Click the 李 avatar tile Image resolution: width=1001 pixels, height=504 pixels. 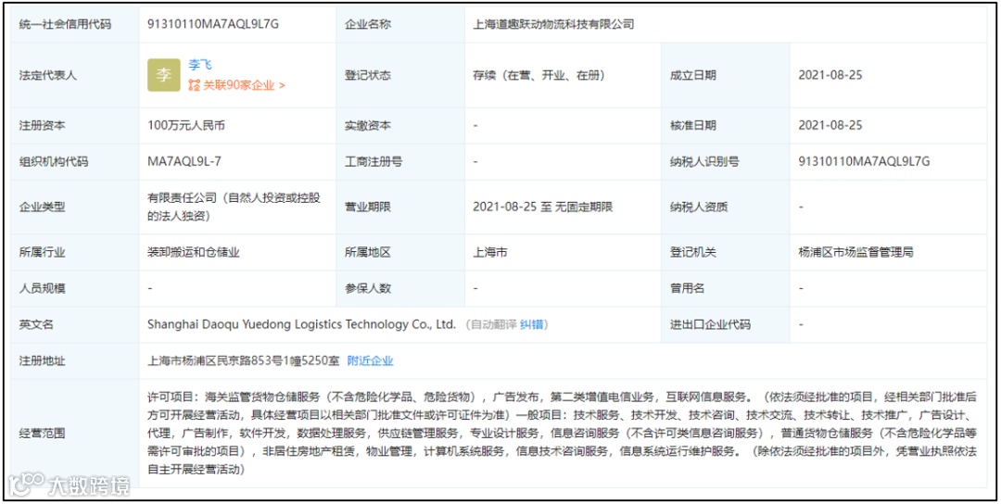tap(164, 75)
